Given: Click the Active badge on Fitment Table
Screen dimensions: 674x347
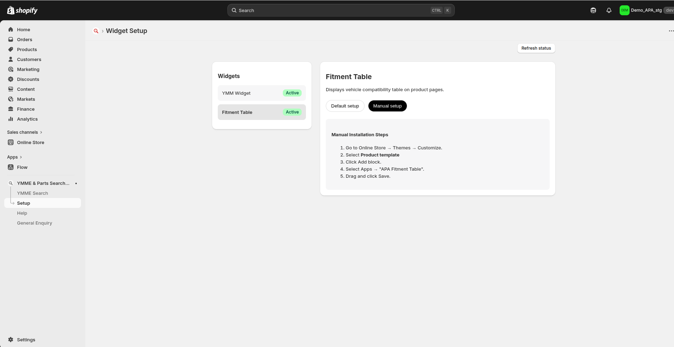Looking at the screenshot, I should [292, 112].
